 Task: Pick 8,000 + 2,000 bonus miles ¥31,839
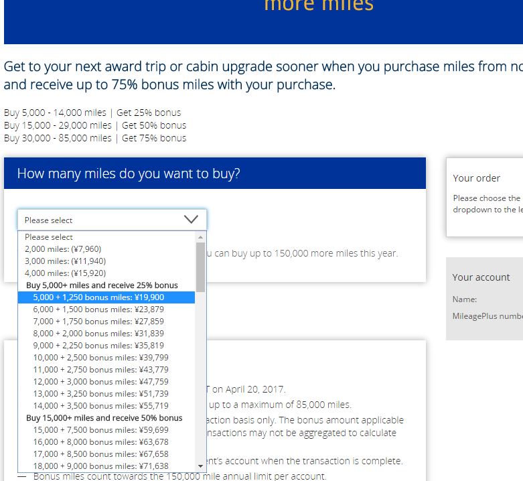(106, 333)
